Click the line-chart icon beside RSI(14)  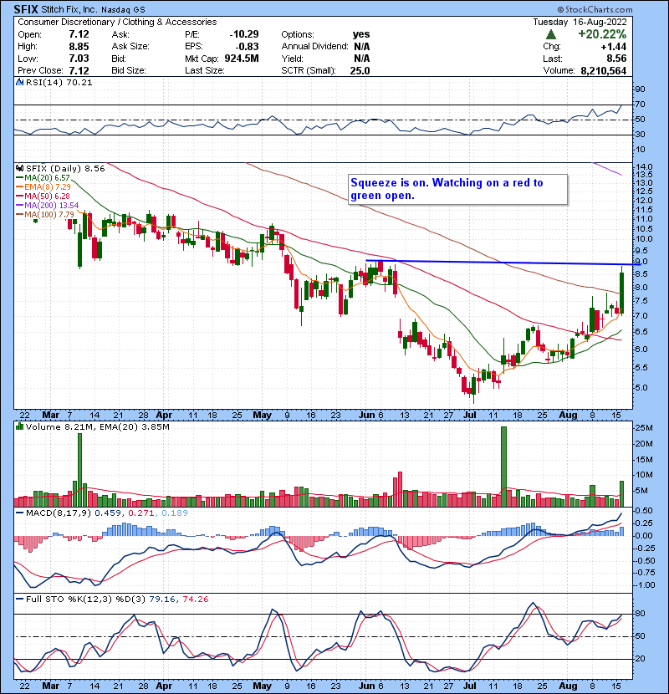pyautogui.click(x=19, y=82)
